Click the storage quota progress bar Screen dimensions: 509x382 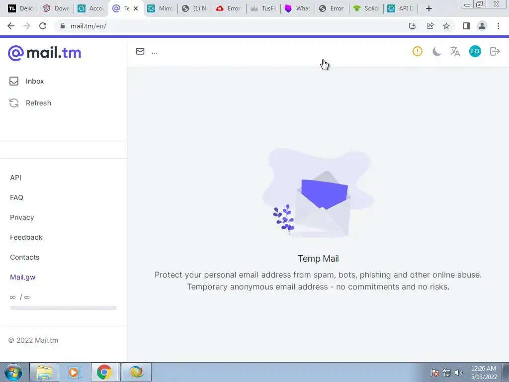pyautogui.click(x=63, y=308)
